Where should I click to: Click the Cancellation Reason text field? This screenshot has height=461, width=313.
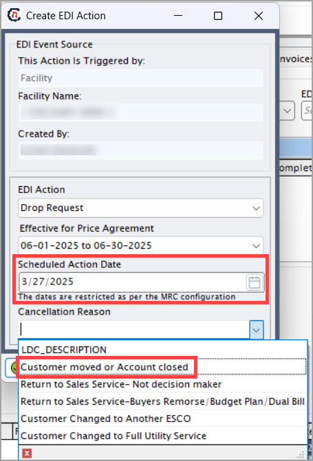tap(134, 330)
